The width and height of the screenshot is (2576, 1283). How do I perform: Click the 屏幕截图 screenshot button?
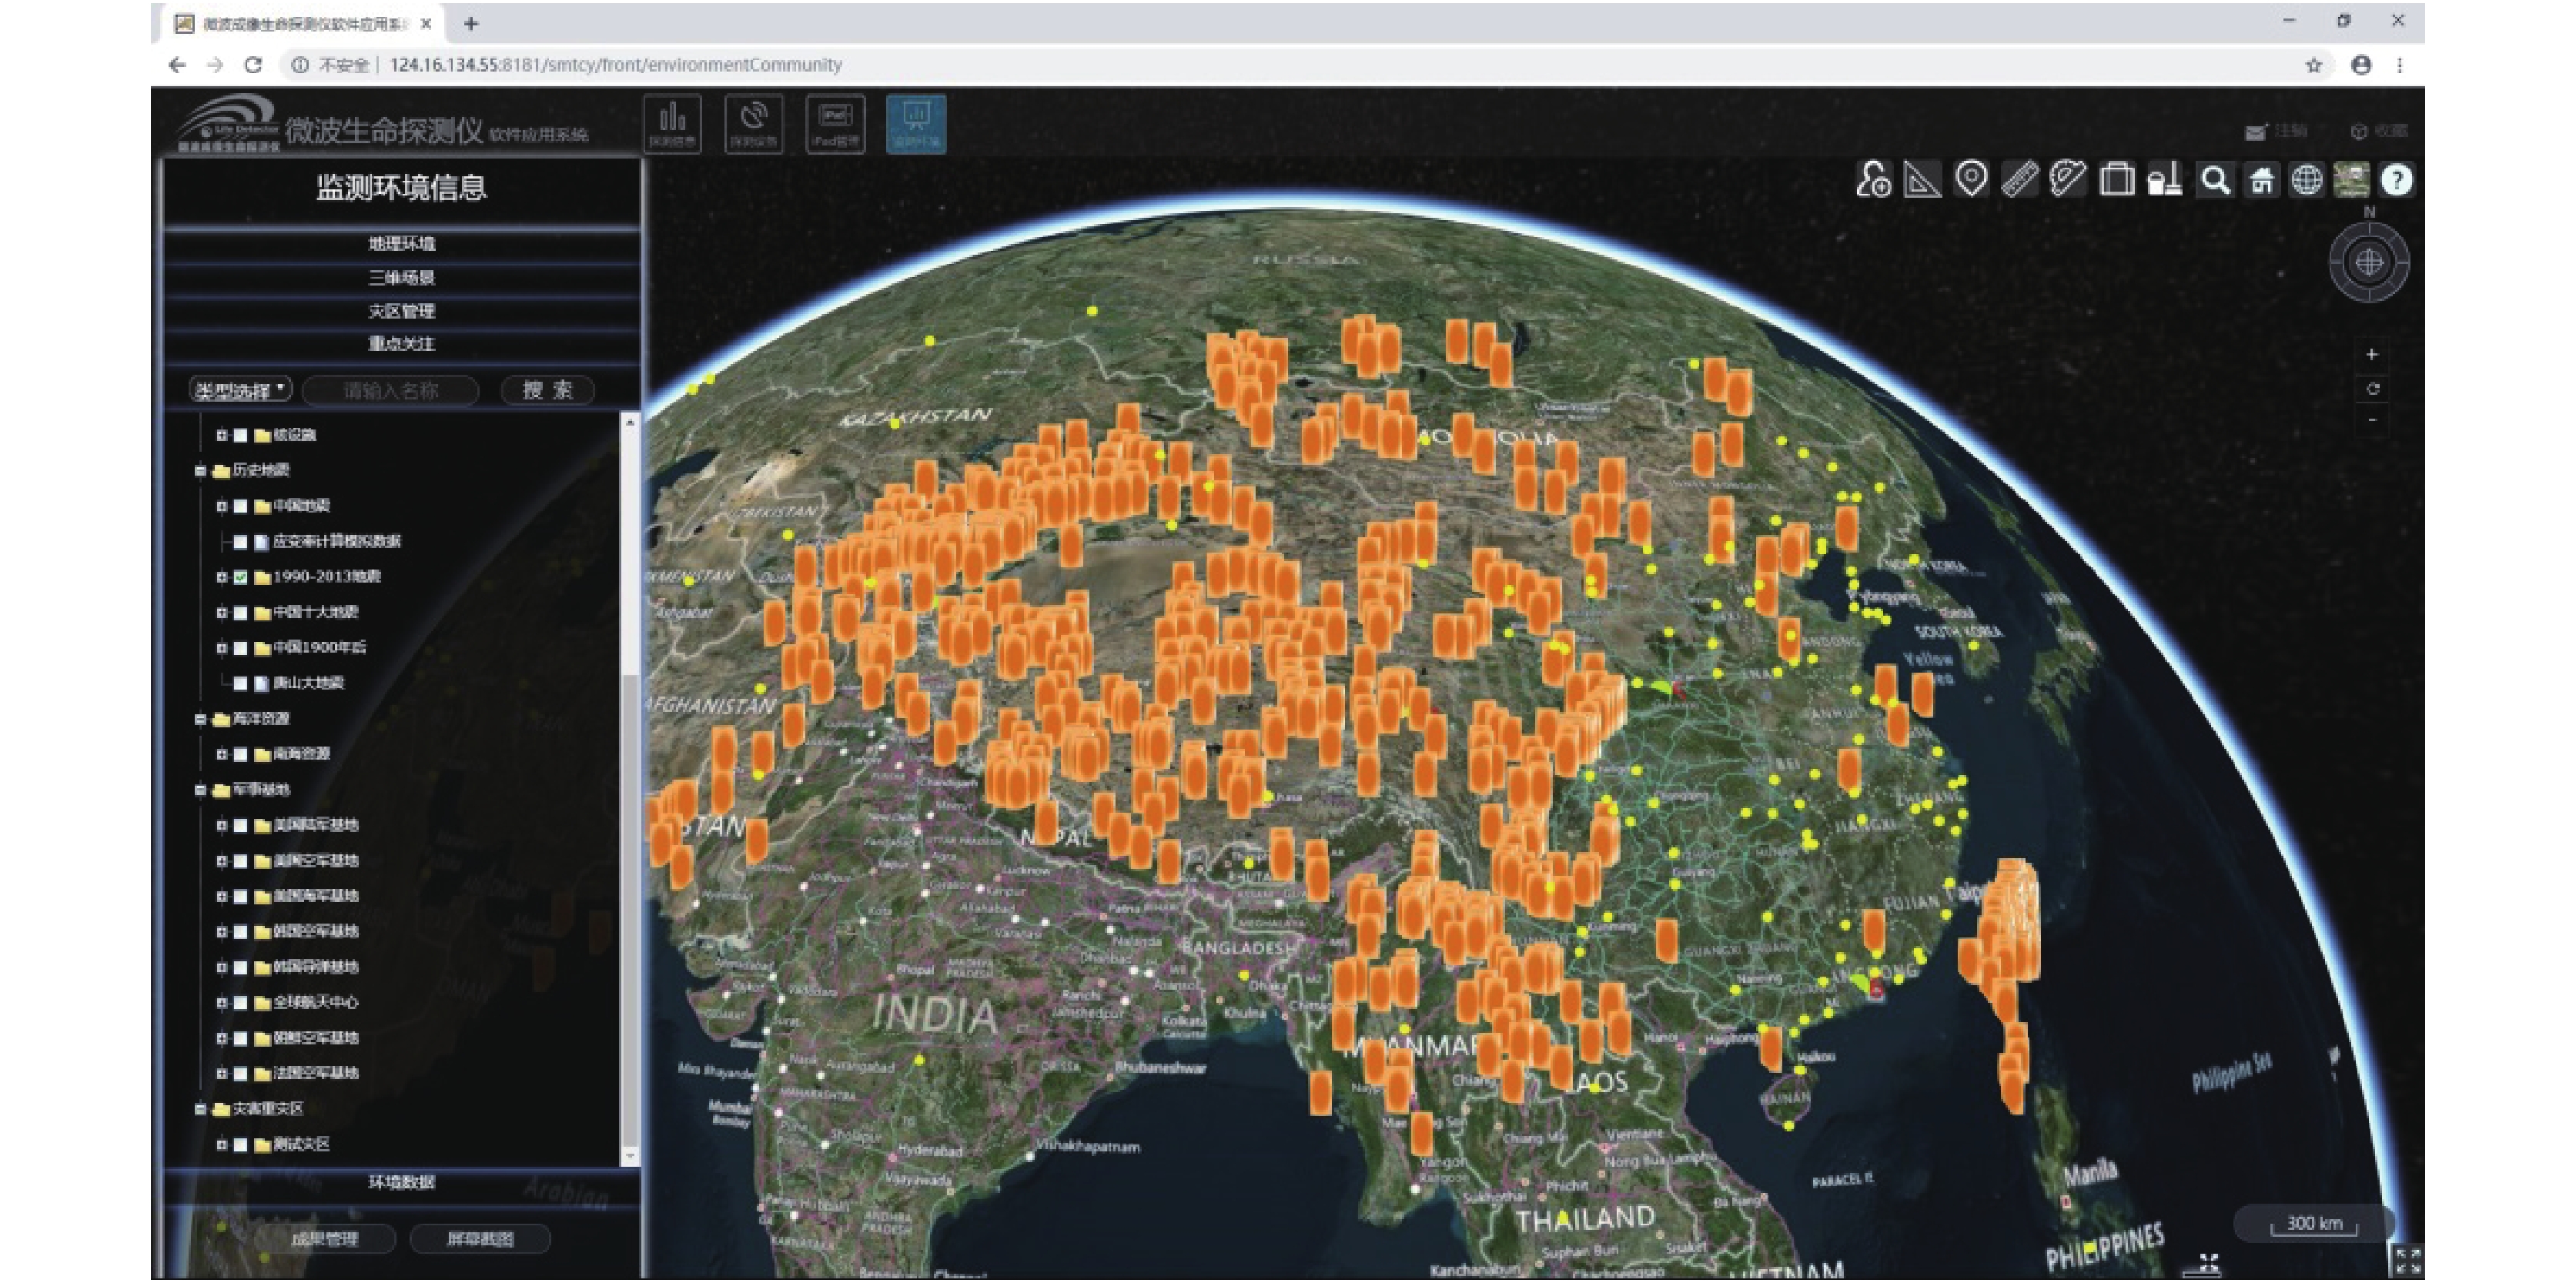(480, 1239)
